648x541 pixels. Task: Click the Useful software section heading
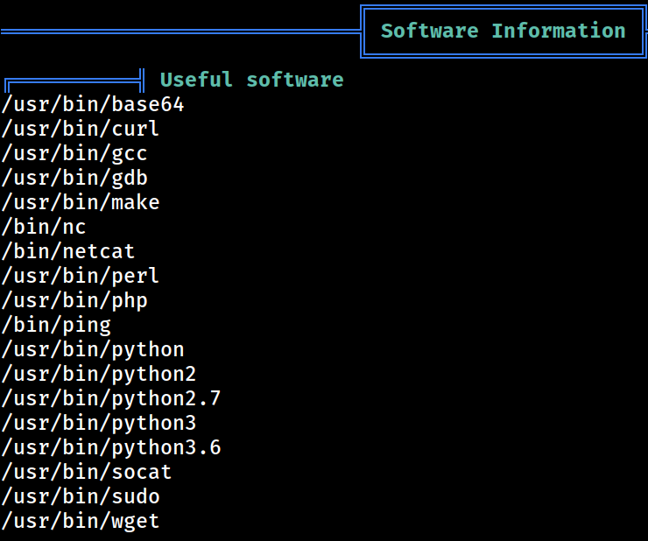tap(251, 80)
